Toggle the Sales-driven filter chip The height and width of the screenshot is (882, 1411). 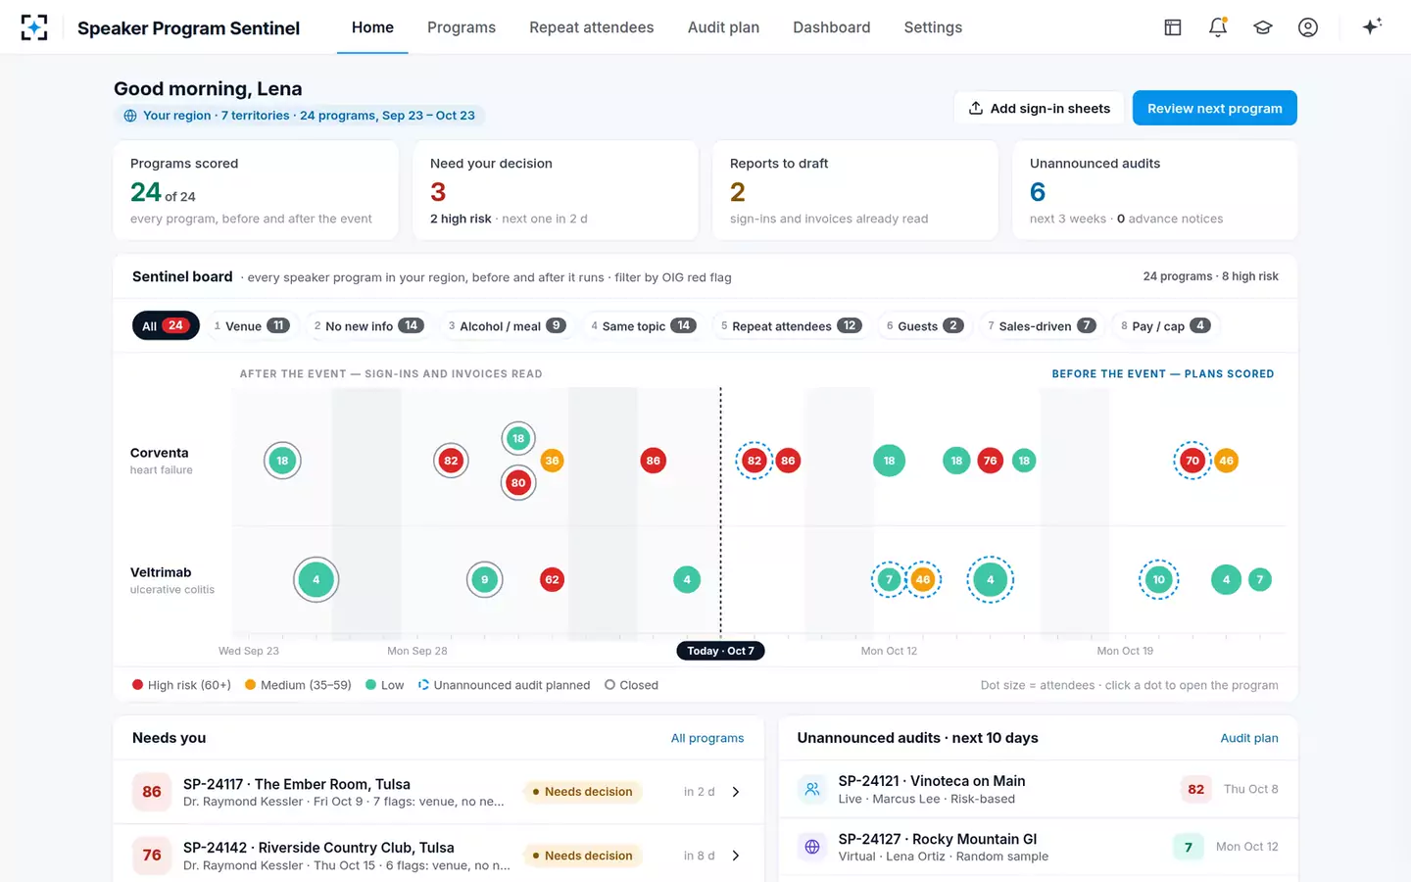click(1041, 325)
